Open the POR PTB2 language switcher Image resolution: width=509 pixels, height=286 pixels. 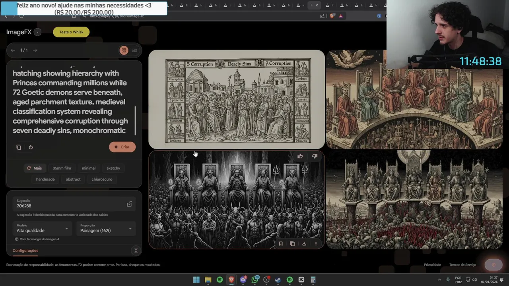pyautogui.click(x=458, y=280)
